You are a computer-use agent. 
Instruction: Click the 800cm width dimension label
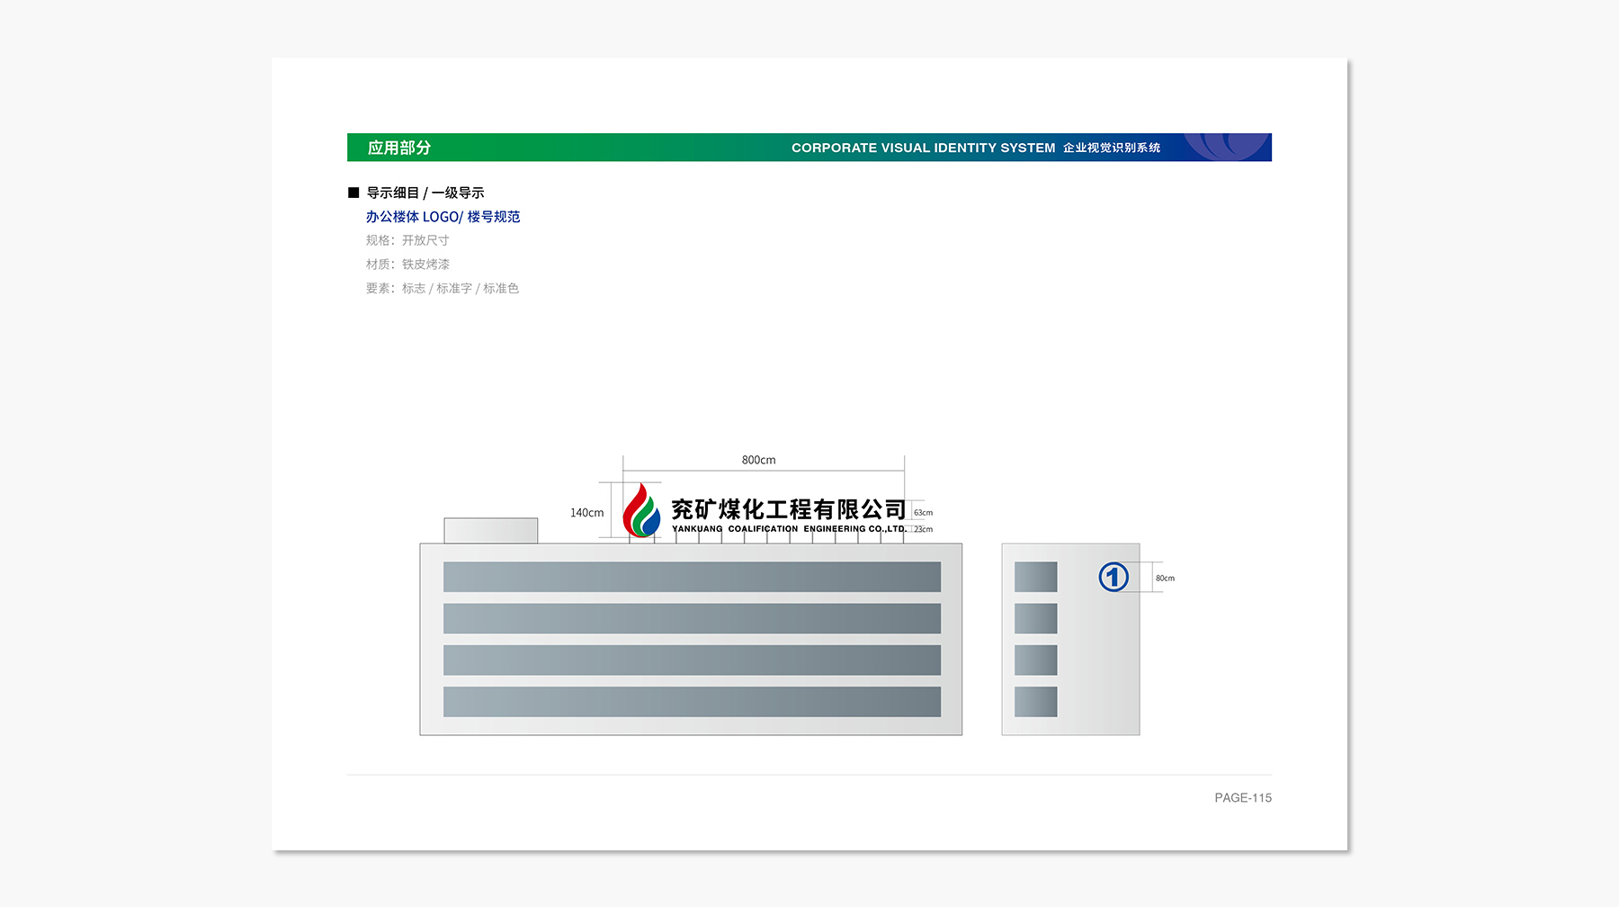pyautogui.click(x=758, y=460)
